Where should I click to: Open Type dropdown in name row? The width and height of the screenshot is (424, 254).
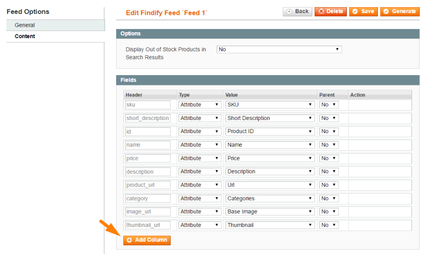pyautogui.click(x=200, y=145)
